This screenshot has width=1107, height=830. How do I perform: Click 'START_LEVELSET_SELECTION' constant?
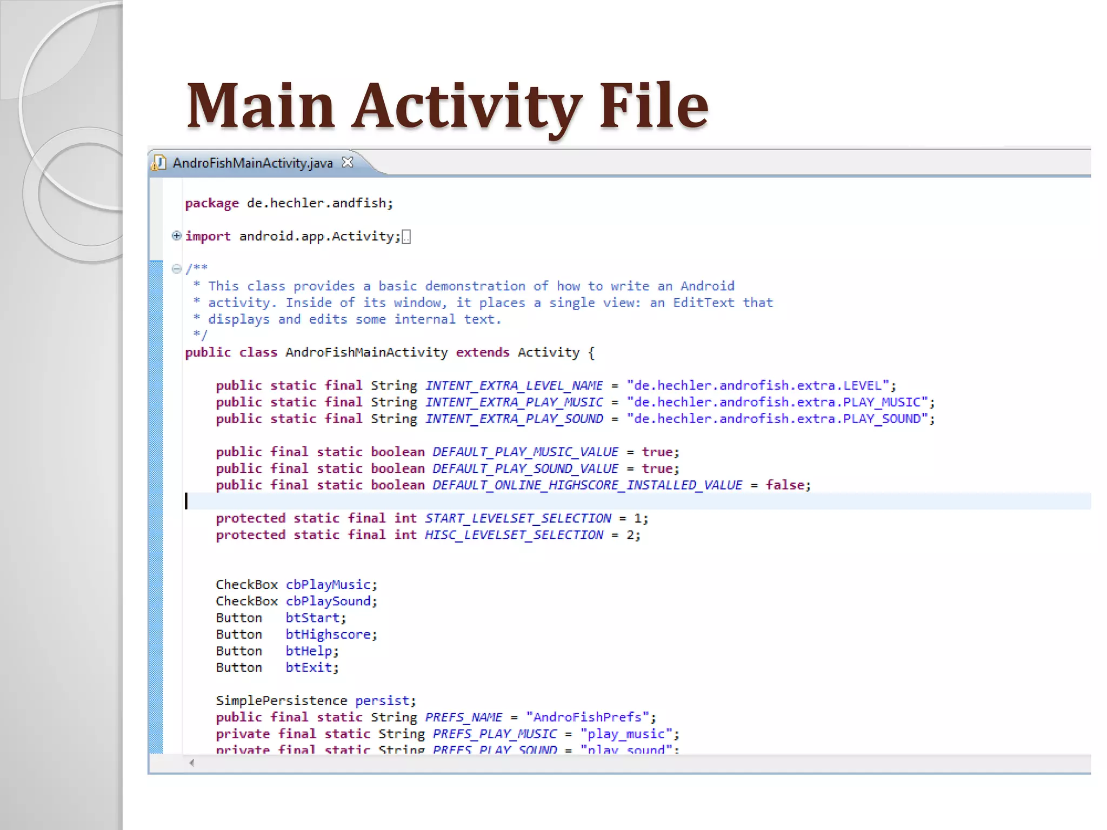point(518,519)
